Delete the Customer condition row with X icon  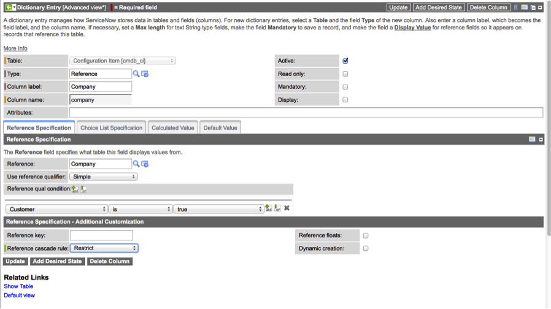click(287, 208)
